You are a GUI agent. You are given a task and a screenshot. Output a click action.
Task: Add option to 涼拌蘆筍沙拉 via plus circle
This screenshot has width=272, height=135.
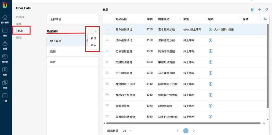click(210, 40)
